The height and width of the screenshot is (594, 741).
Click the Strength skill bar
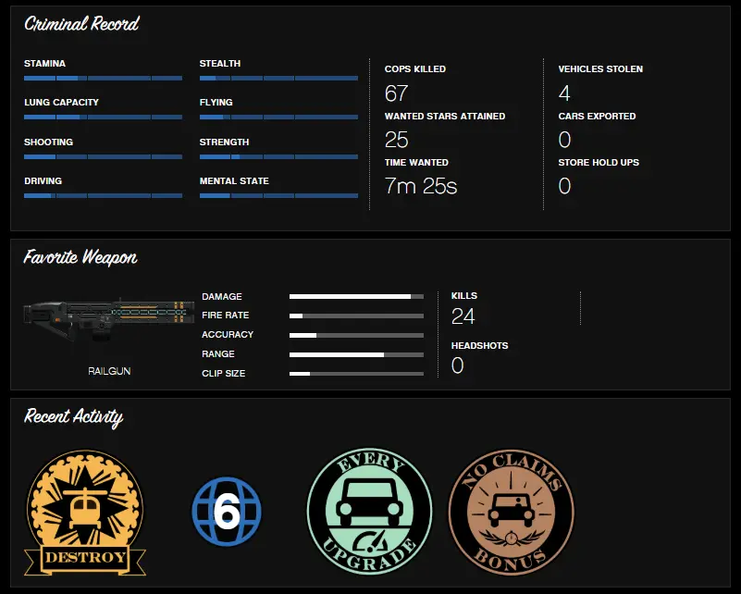[278, 156]
